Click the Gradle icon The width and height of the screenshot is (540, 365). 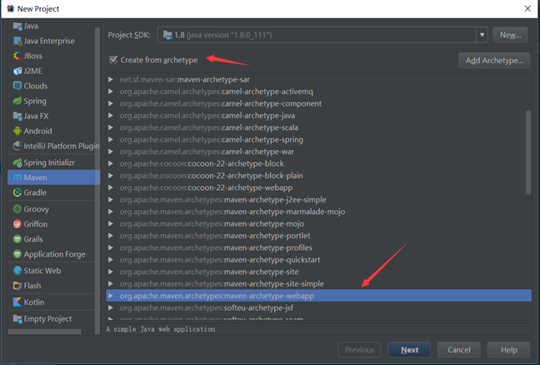pos(17,192)
